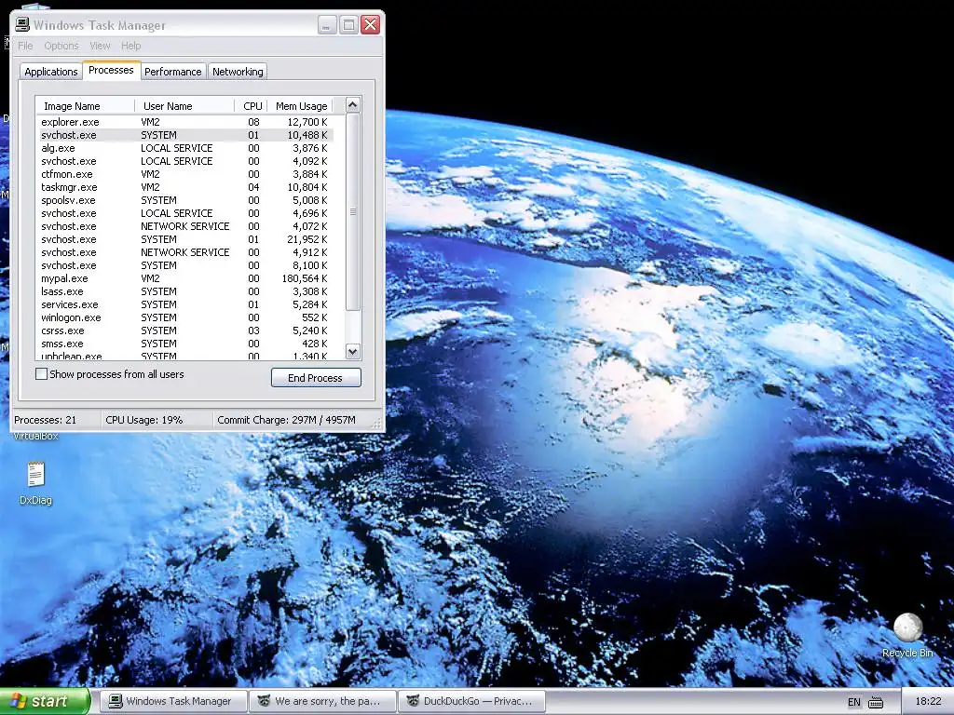Switch to DuckDuckGo taskbar window
Screen dimensions: 954x715
(x=470, y=701)
